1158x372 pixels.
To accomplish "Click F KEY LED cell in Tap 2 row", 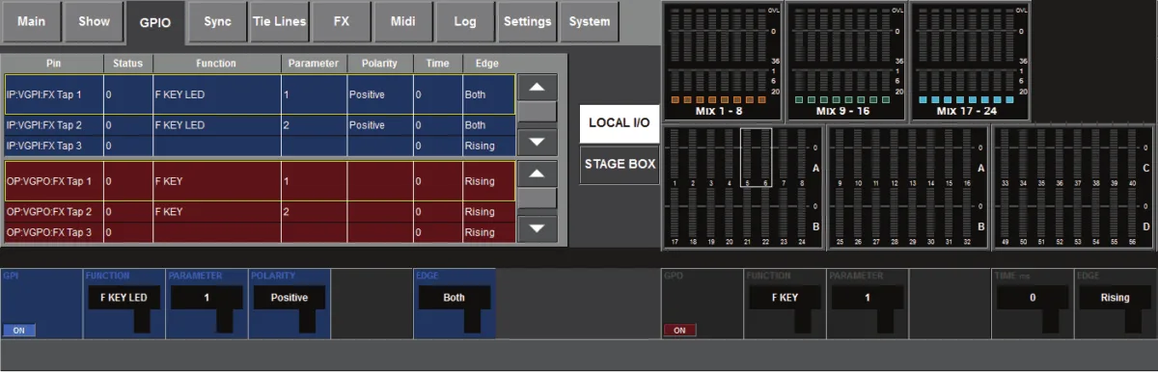I will click(x=216, y=125).
